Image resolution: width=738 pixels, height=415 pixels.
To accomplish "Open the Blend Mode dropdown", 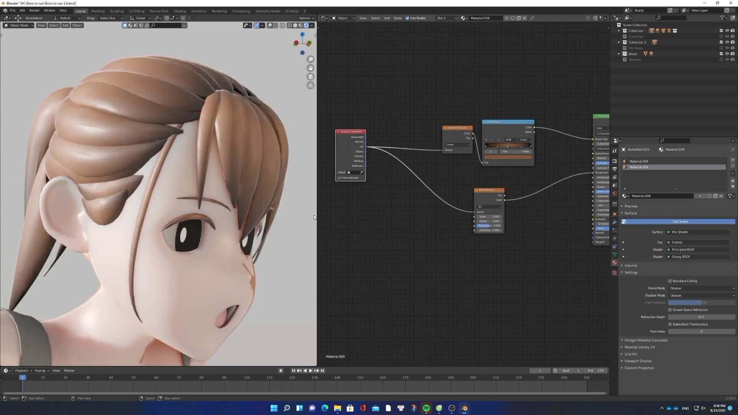I will point(701,288).
